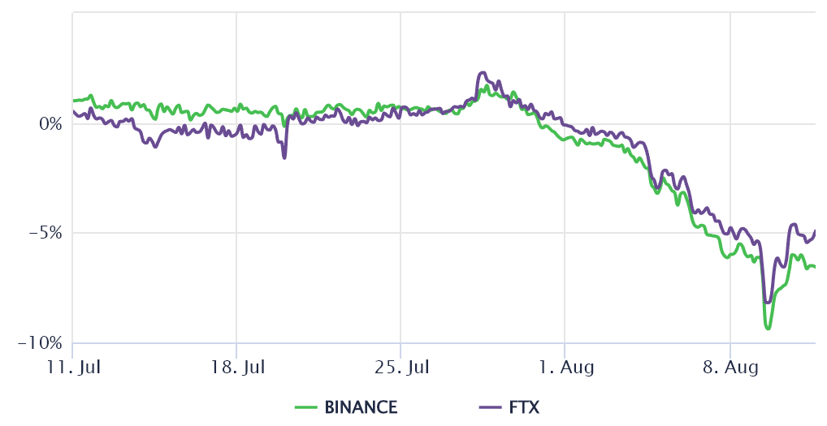The image size is (827, 426).
Task: Click the −5% y-axis label
Action: tap(46, 234)
